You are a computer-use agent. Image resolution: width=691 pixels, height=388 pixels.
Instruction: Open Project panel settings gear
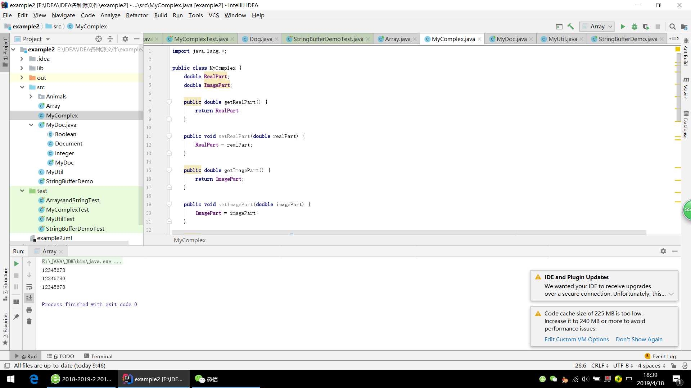125,39
